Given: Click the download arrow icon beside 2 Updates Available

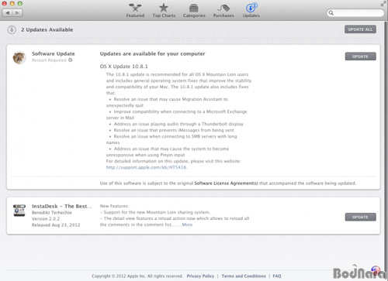Looking at the screenshot, I should click(12, 29).
